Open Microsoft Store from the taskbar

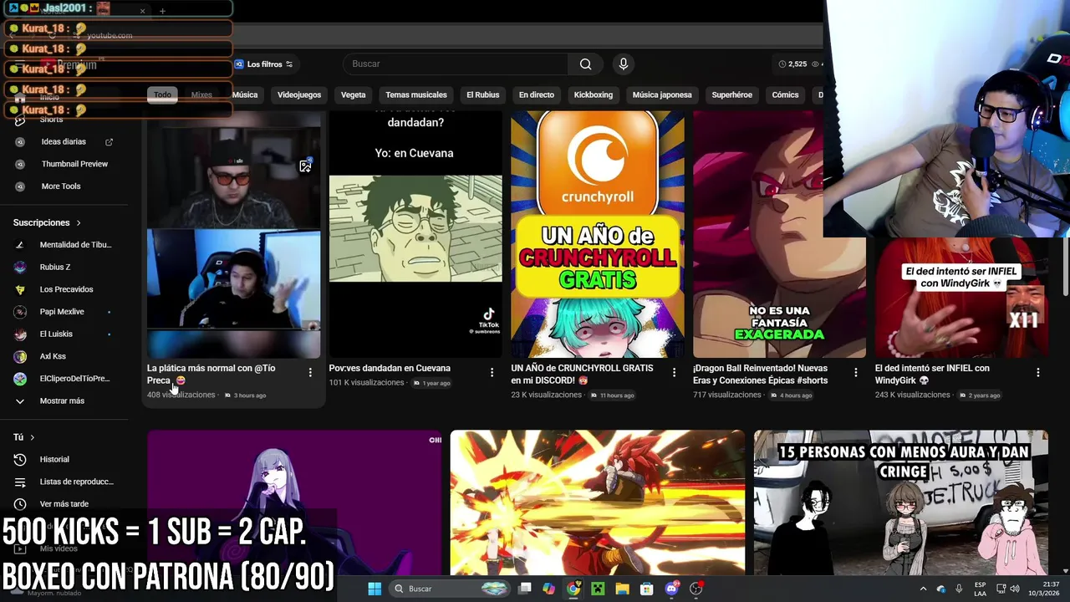point(647,589)
